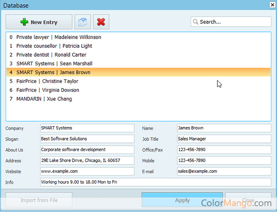
Task: Close the Database window
Action: [271, 5]
